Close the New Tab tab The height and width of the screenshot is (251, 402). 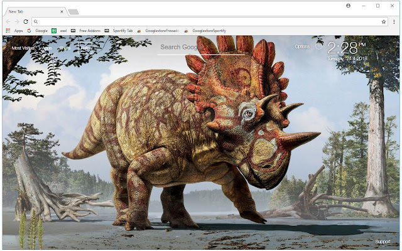tap(62, 11)
